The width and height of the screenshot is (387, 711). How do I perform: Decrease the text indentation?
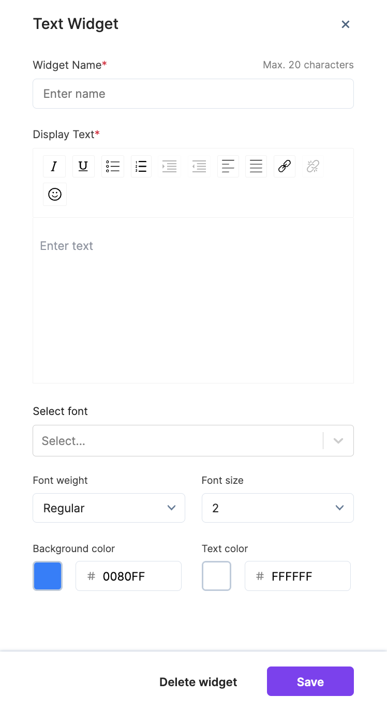click(x=199, y=166)
